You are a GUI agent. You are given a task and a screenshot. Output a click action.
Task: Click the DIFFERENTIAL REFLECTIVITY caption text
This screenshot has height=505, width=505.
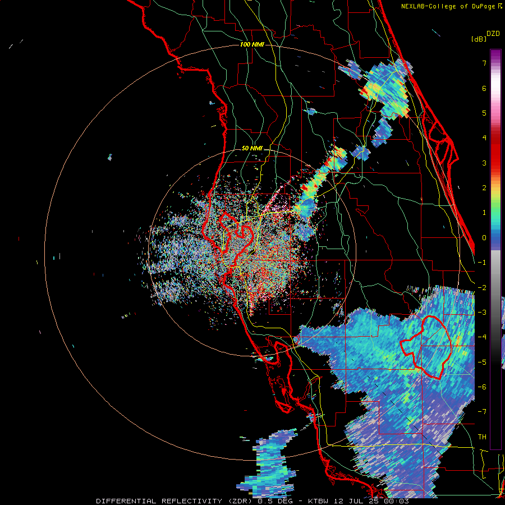click(159, 501)
